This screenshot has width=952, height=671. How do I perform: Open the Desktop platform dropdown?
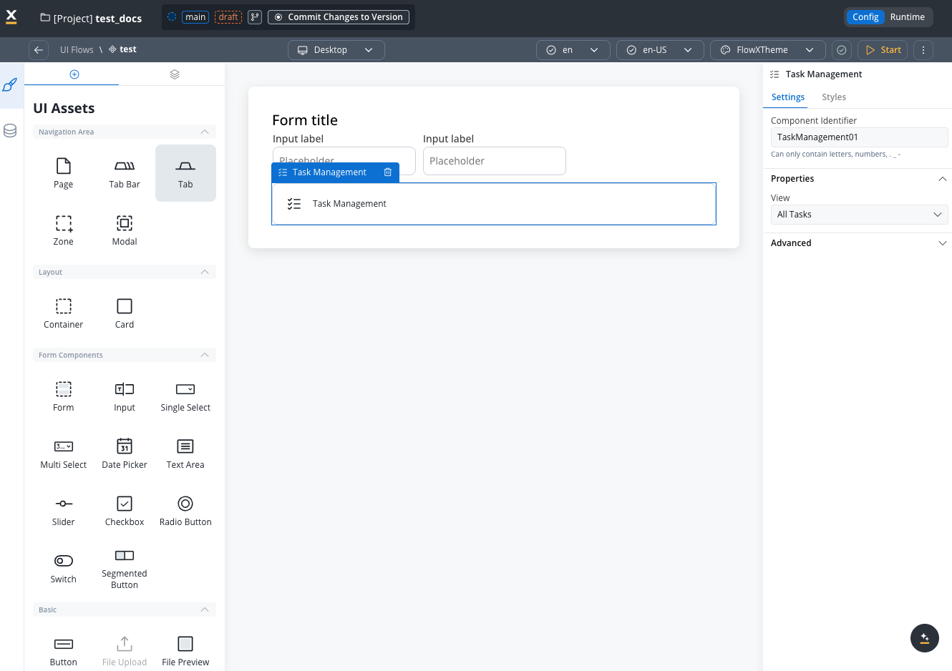(x=336, y=50)
